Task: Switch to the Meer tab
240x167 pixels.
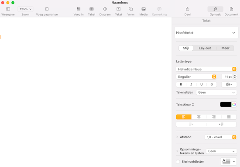Action: (x=225, y=48)
